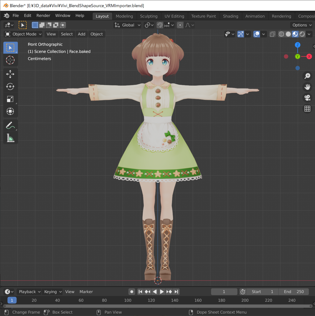Toggle Snap magnet icon

(x=160, y=25)
